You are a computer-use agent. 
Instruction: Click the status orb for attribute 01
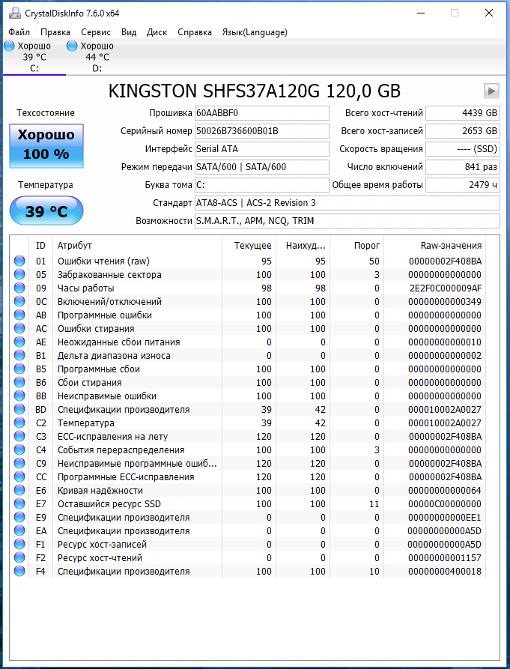pyautogui.click(x=19, y=261)
